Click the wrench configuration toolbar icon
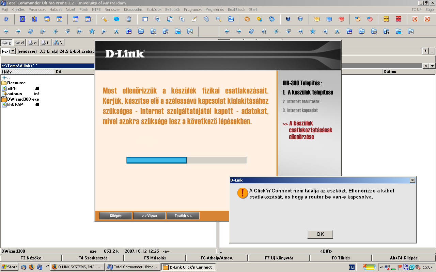The image size is (436, 272). [104, 19]
